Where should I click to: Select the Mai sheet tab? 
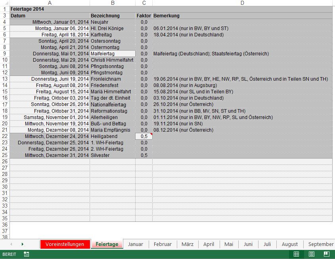[x=229, y=244]
